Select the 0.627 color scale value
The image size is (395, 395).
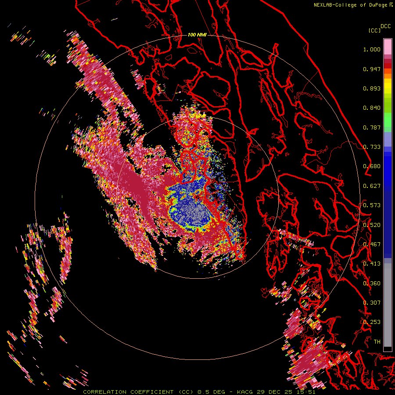pos(372,186)
